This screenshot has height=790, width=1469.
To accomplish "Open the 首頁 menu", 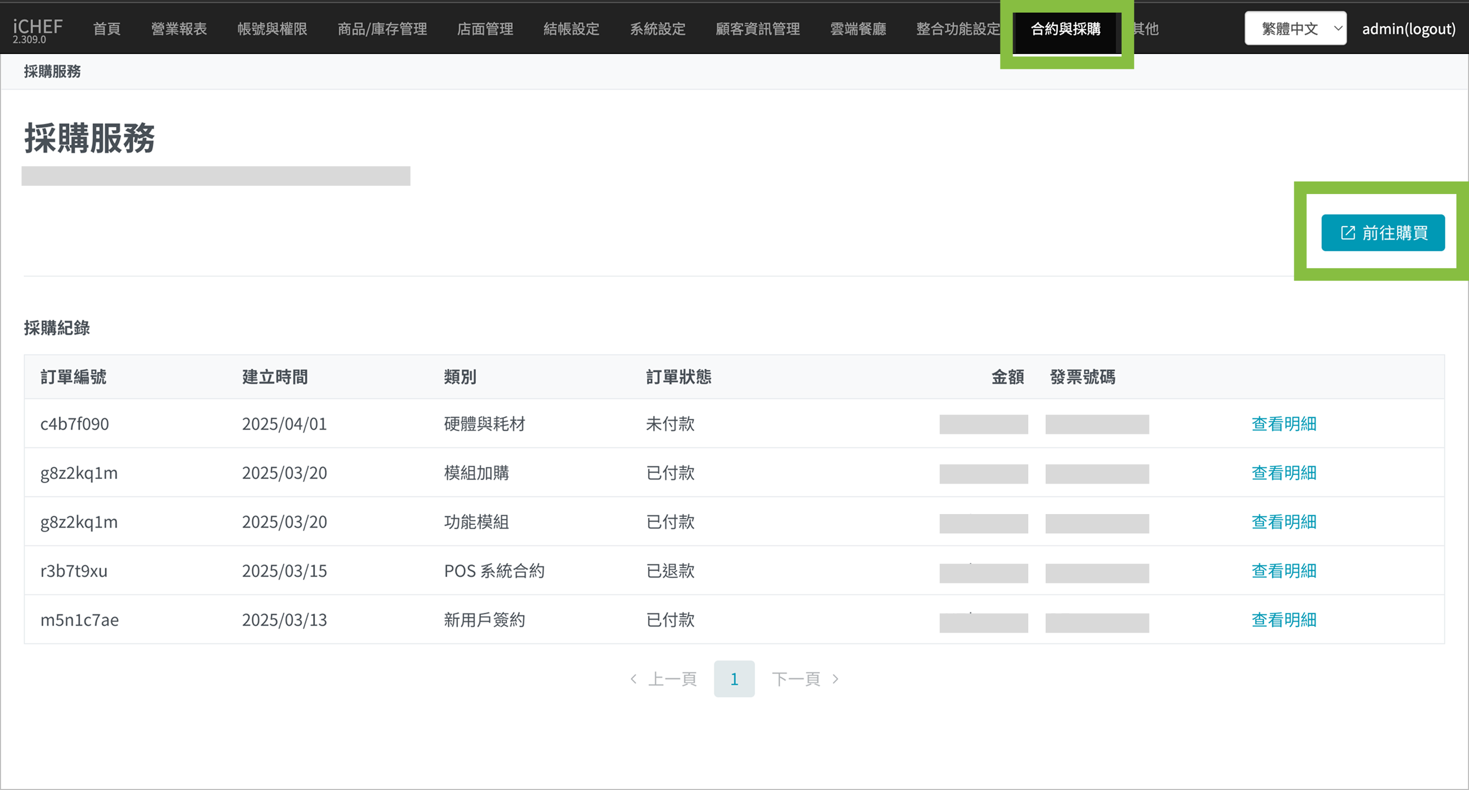I will click(x=107, y=28).
